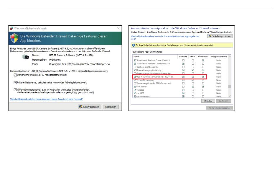280x194 pixels.
Task: Enable the Verwaltung virtueller TPM-Smartcards checkbox
Action: (135, 83)
